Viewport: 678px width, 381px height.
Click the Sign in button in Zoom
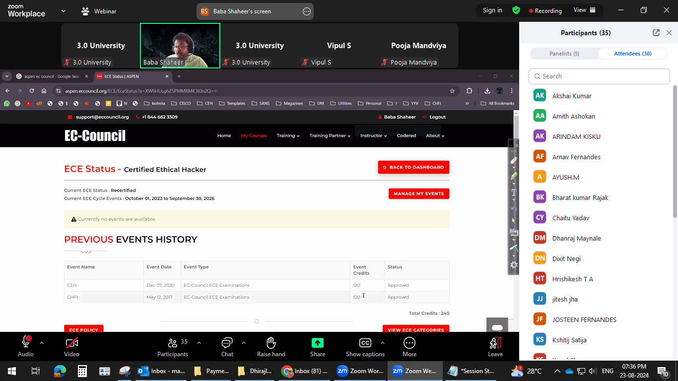click(492, 10)
